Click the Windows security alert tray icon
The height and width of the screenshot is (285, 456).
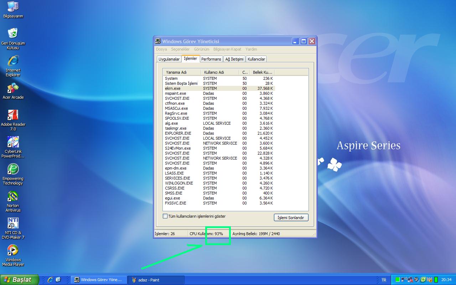pos(430,280)
